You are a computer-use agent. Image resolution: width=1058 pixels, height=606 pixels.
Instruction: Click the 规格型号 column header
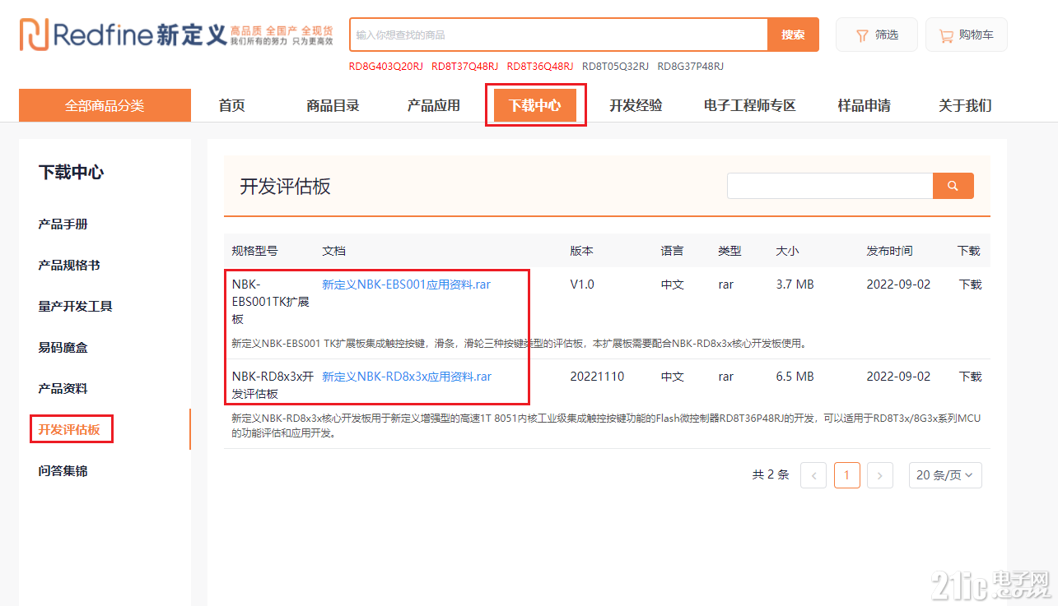[x=254, y=251]
